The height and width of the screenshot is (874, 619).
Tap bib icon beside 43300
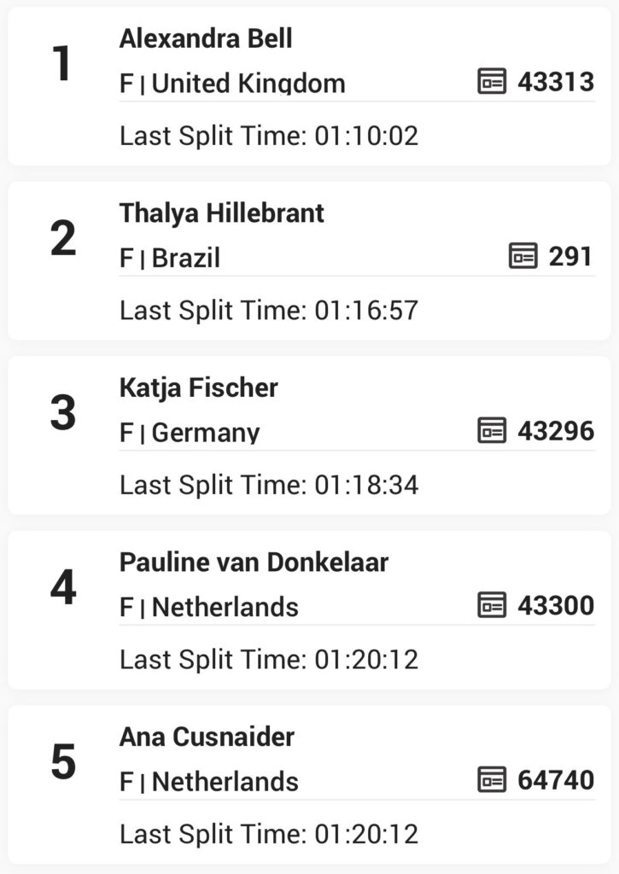(x=492, y=605)
